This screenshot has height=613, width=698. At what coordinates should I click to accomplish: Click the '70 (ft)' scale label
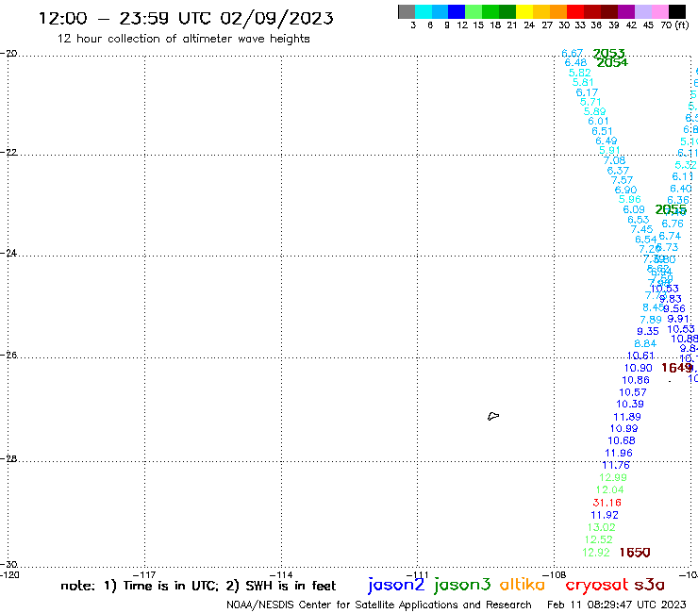click(x=674, y=25)
